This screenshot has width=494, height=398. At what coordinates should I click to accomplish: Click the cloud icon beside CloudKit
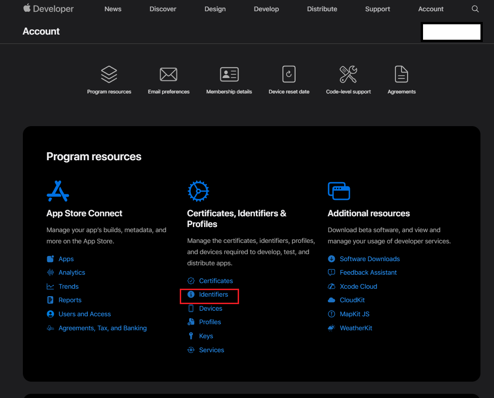click(x=332, y=300)
